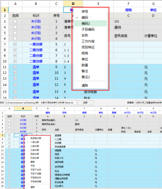Screen dimensions: 162x189
Task: Uncheck the row 15 checkbox in the top table
Action: tap(15, 92)
